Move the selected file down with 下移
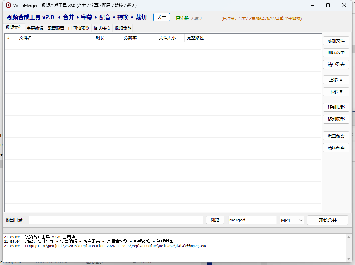The height and width of the screenshot is (265, 355). (336, 92)
